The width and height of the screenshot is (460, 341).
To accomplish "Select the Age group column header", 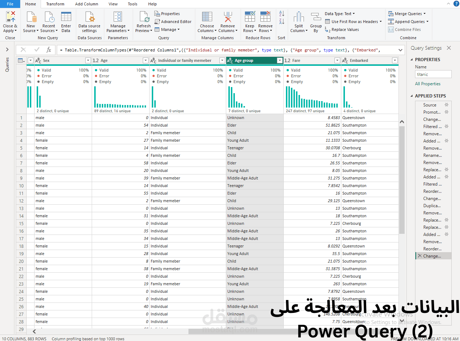I will click(x=255, y=60).
